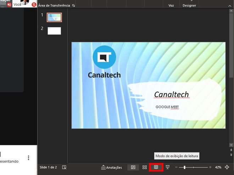Fit slide to current window
The image size is (234, 175).
(227, 167)
